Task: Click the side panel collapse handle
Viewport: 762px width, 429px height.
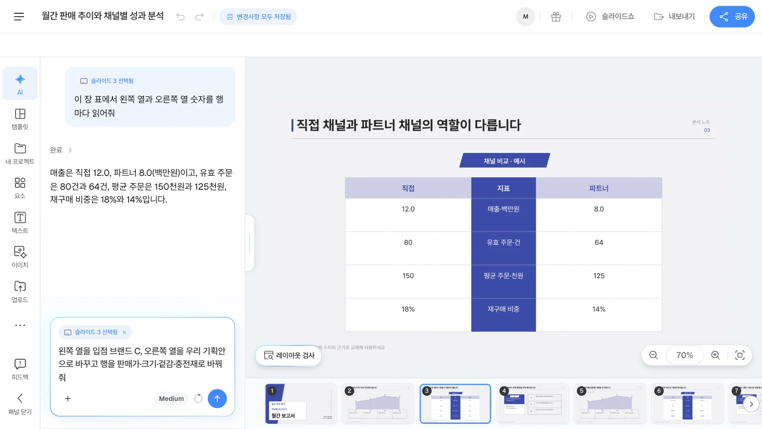Action: coord(250,243)
